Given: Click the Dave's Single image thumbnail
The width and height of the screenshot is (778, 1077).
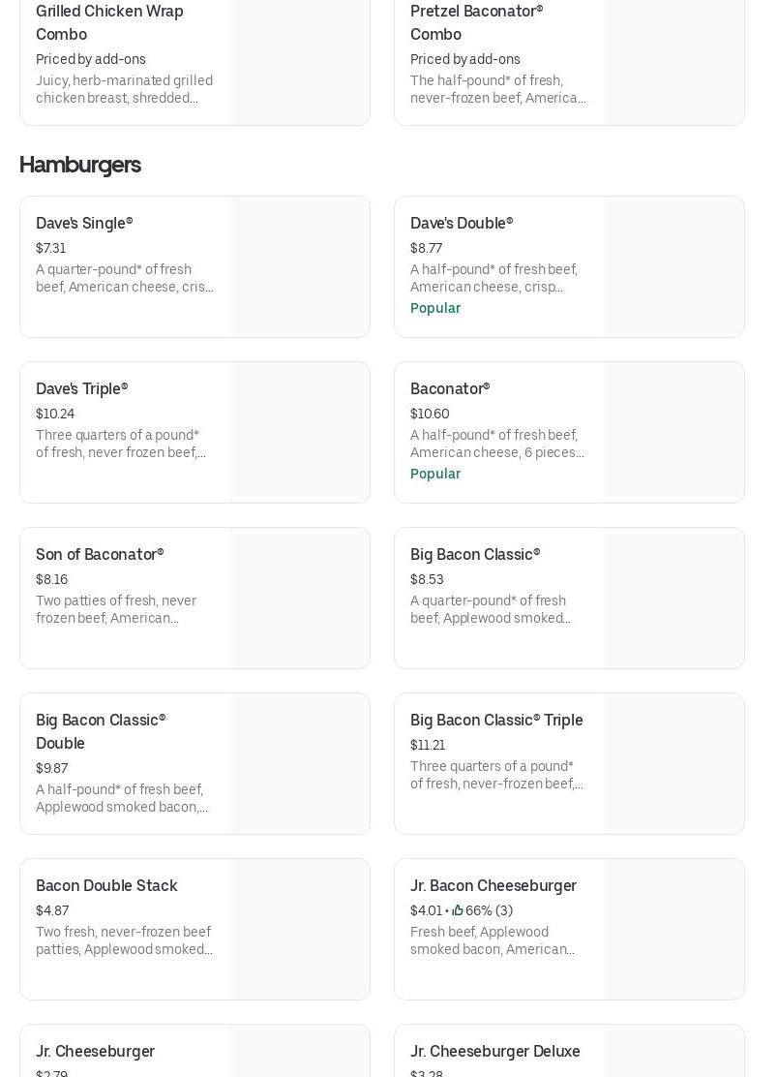Looking at the screenshot, I should pyautogui.click(x=299, y=267).
